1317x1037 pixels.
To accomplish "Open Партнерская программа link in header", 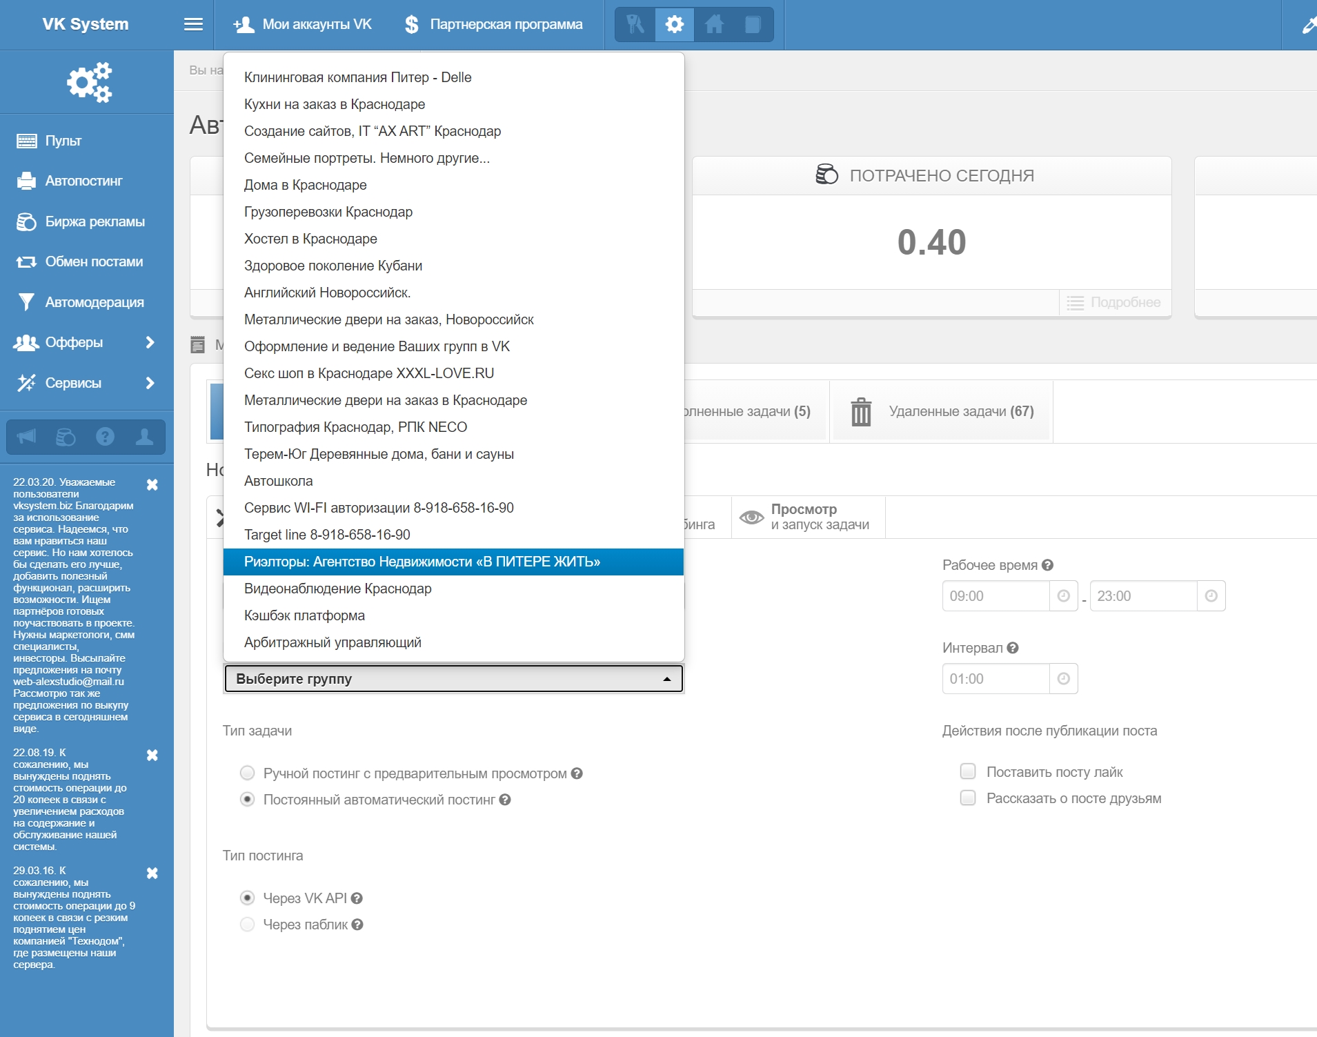I will click(x=493, y=25).
